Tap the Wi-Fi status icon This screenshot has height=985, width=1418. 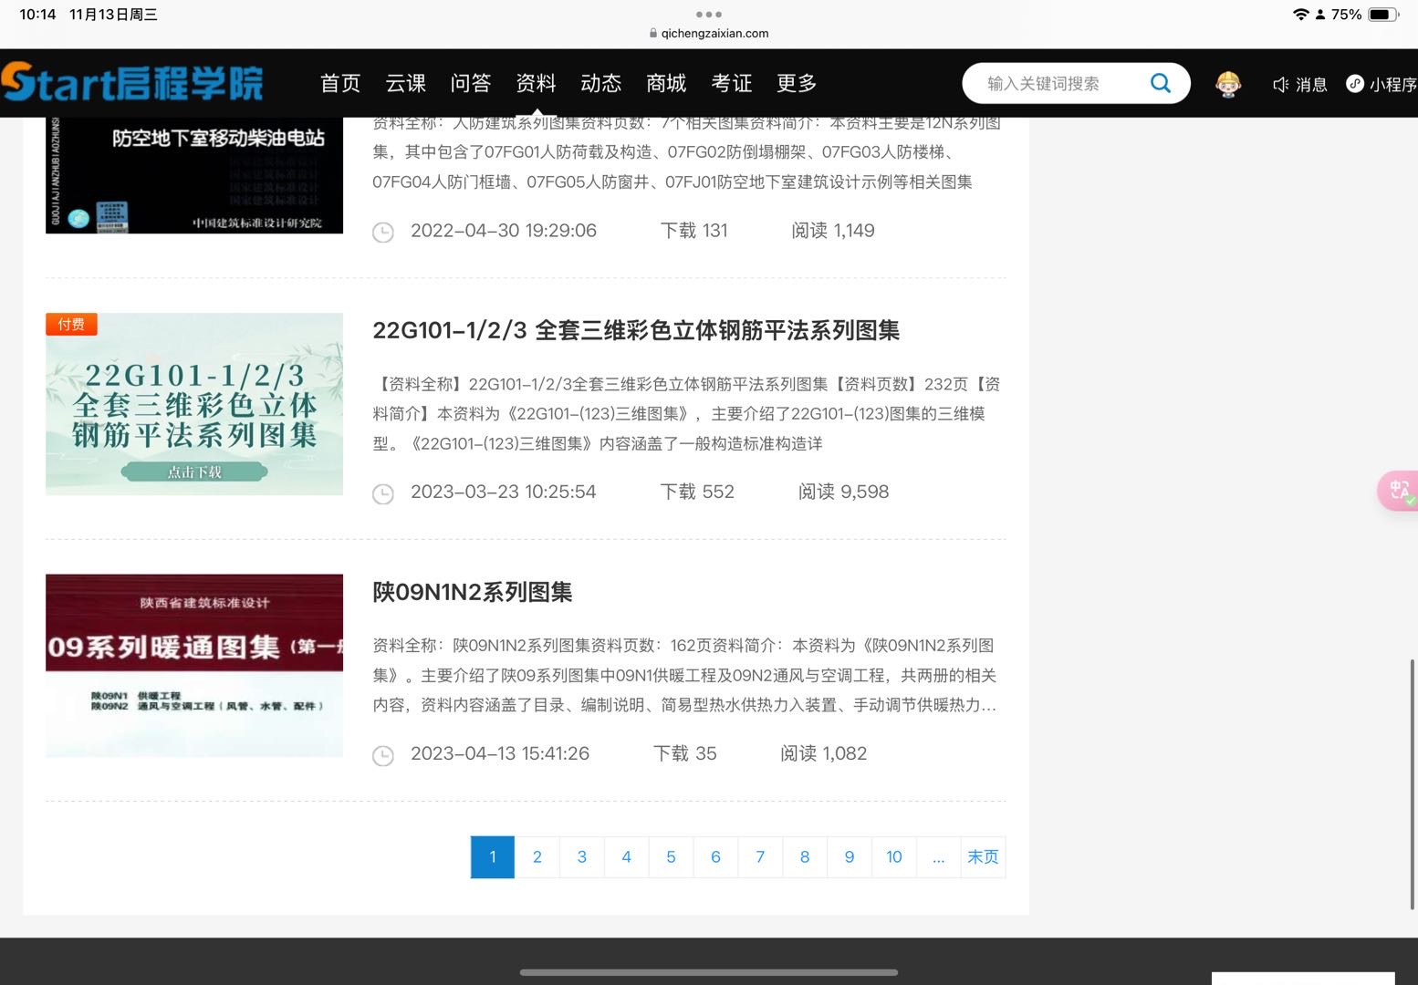click(1300, 15)
